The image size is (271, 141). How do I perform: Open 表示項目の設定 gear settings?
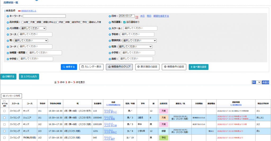coord(147,67)
